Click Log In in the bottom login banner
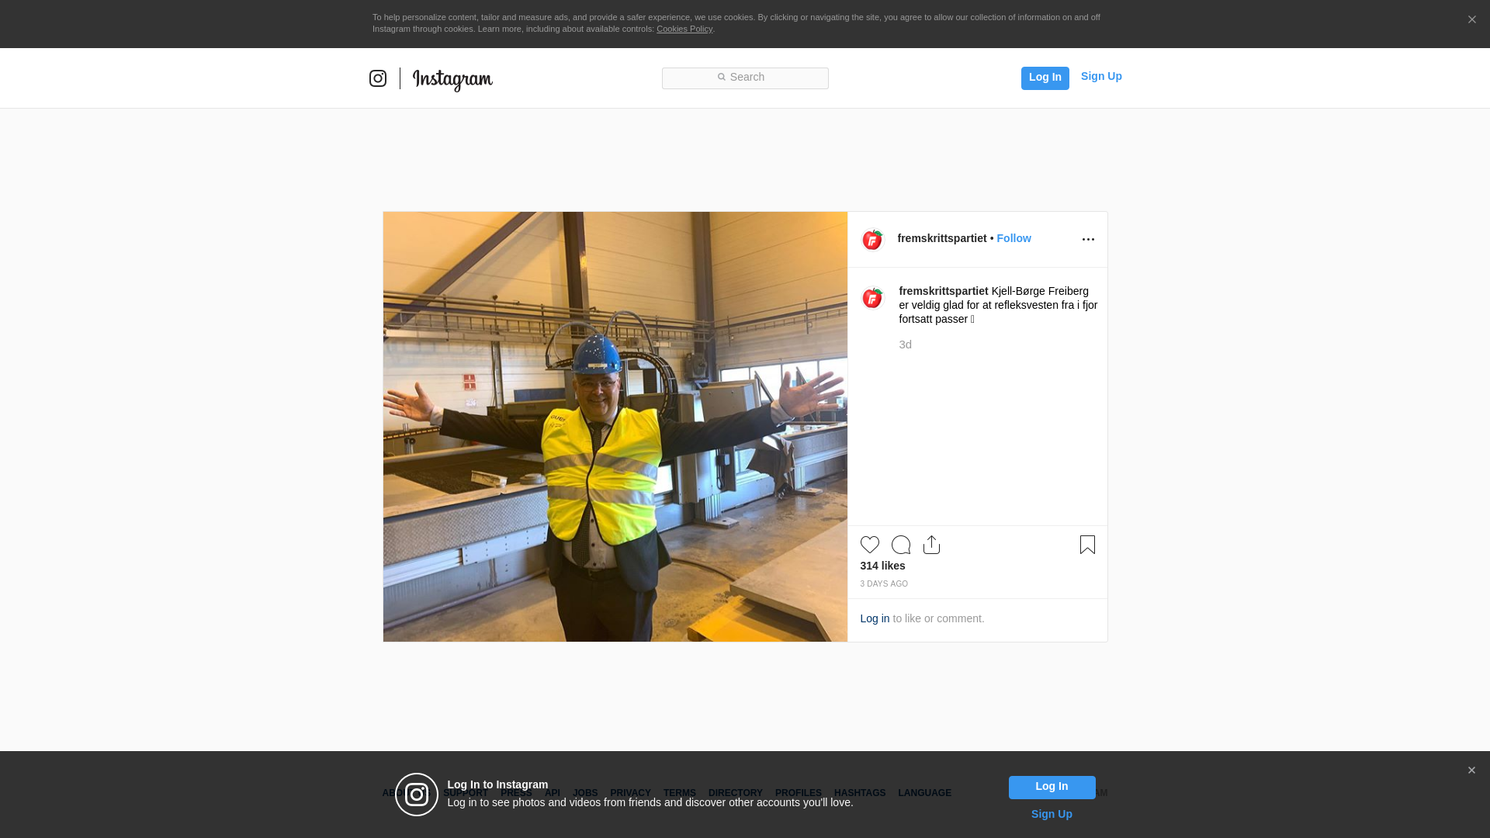 1052,788
